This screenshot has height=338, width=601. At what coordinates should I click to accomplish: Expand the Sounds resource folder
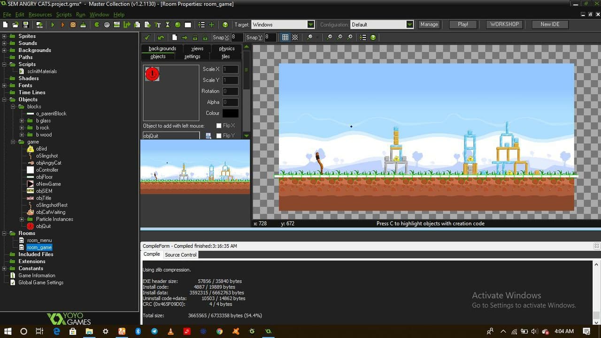click(x=4, y=43)
